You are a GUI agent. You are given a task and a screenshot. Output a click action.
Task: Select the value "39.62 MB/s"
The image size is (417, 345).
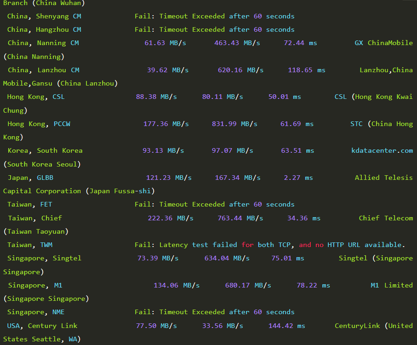168,70
